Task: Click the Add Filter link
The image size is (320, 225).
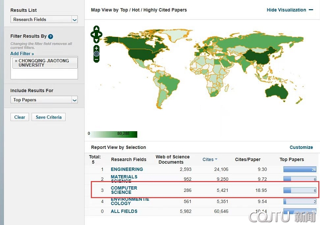Action: pos(22,53)
